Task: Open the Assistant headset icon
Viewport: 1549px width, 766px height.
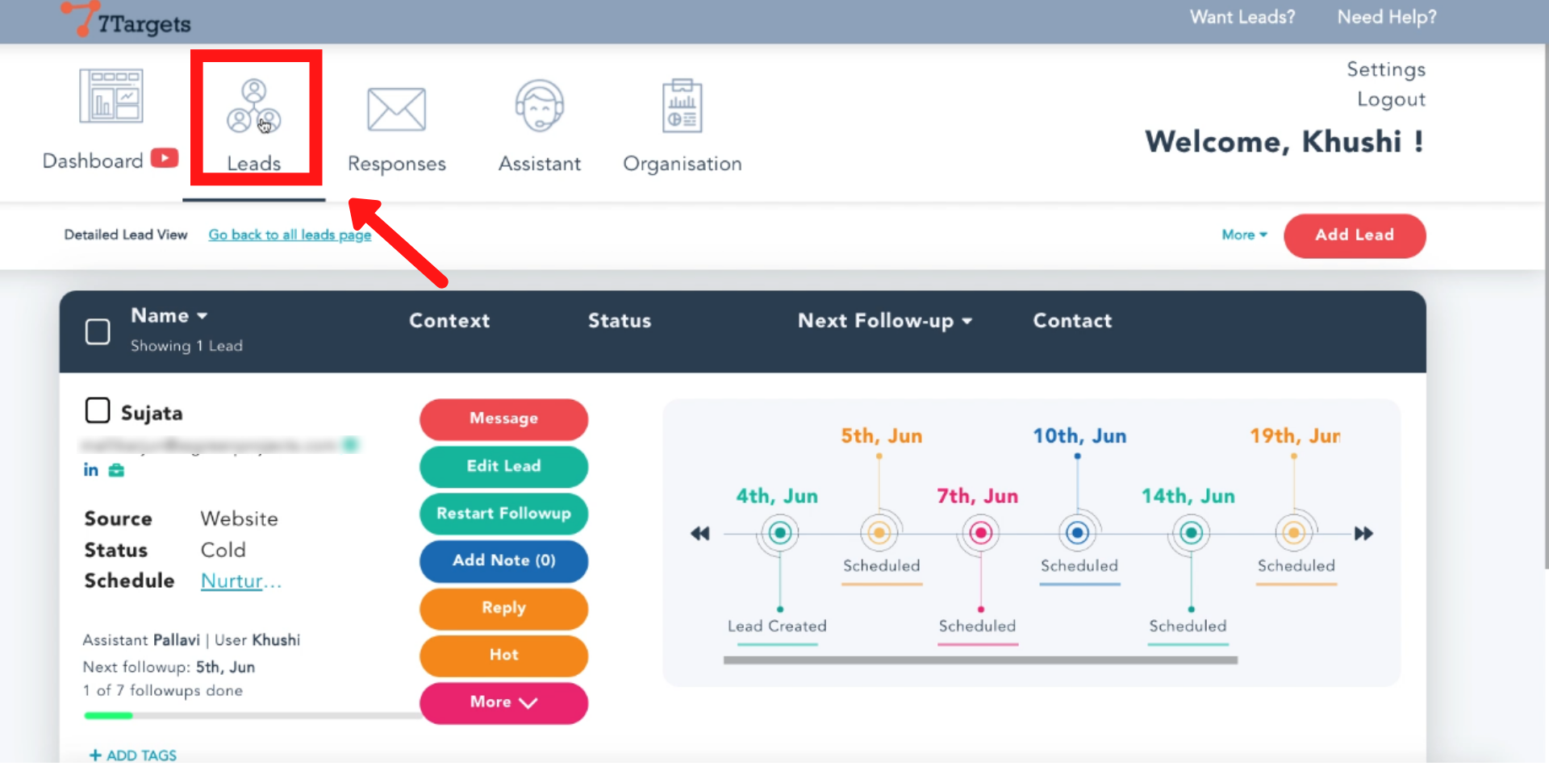Action: (x=540, y=106)
